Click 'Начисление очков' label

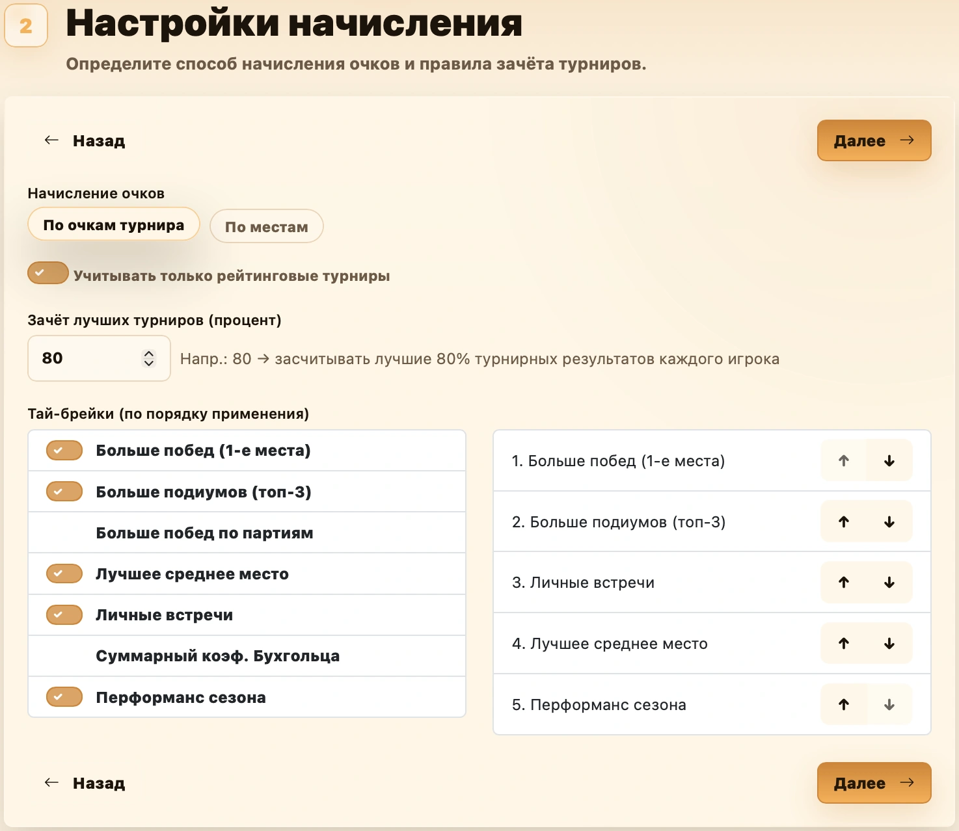tap(96, 193)
